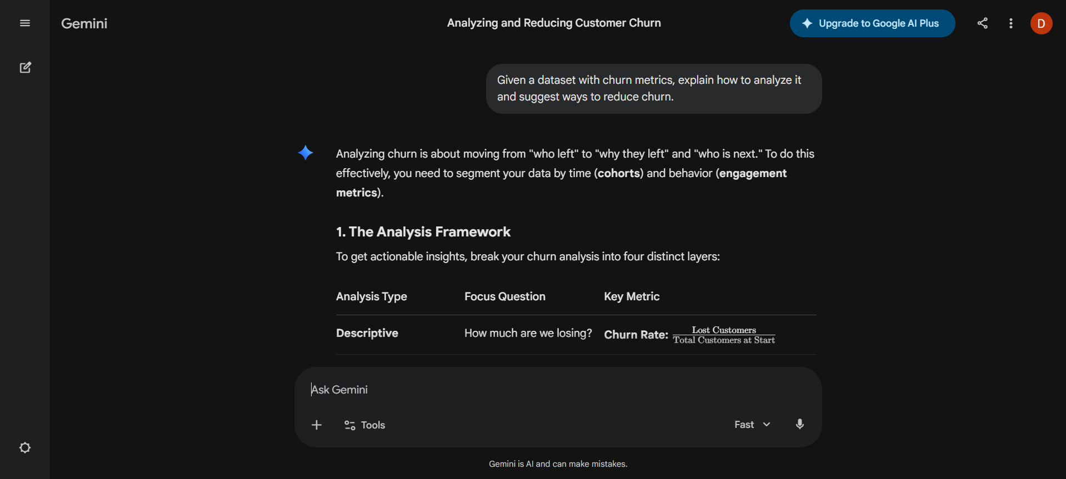The height and width of the screenshot is (479, 1066).
Task: Click the bold word cohorts in the response
Action: coord(619,173)
